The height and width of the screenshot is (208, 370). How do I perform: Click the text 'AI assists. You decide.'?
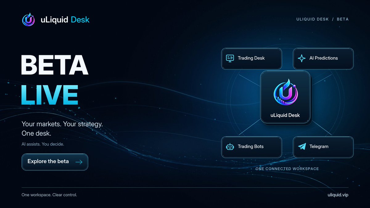[43, 144]
